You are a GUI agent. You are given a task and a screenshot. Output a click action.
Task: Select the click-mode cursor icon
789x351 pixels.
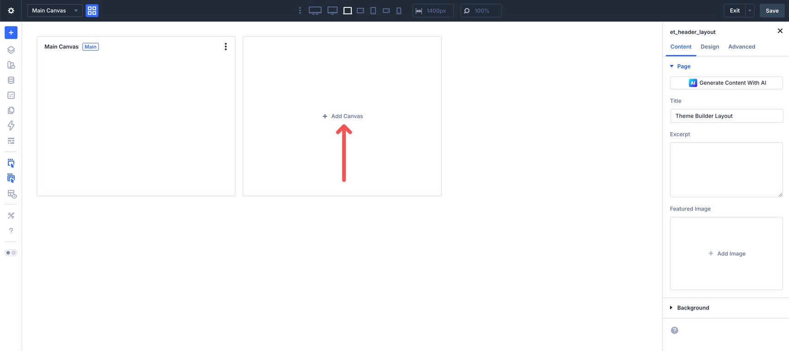pyautogui.click(x=11, y=163)
